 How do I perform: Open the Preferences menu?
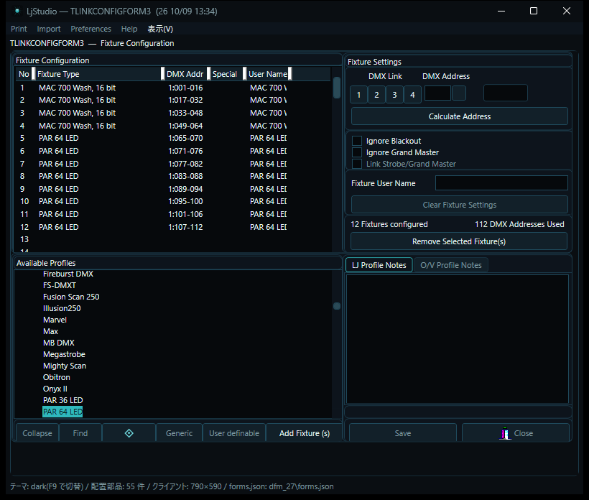pyautogui.click(x=91, y=29)
